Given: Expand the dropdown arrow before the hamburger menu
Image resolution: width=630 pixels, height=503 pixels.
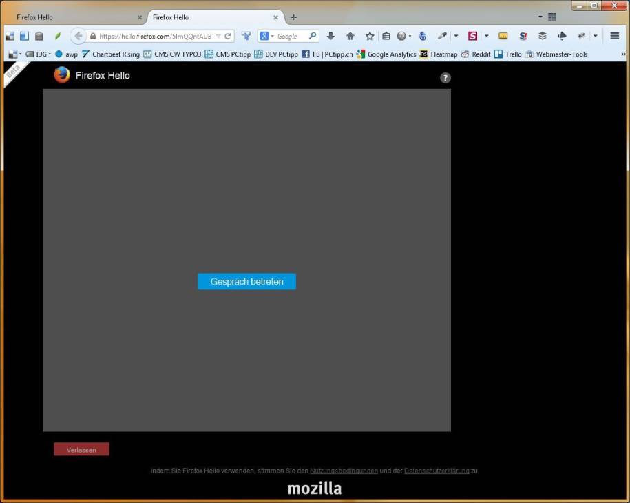Looking at the screenshot, I should tap(596, 37).
